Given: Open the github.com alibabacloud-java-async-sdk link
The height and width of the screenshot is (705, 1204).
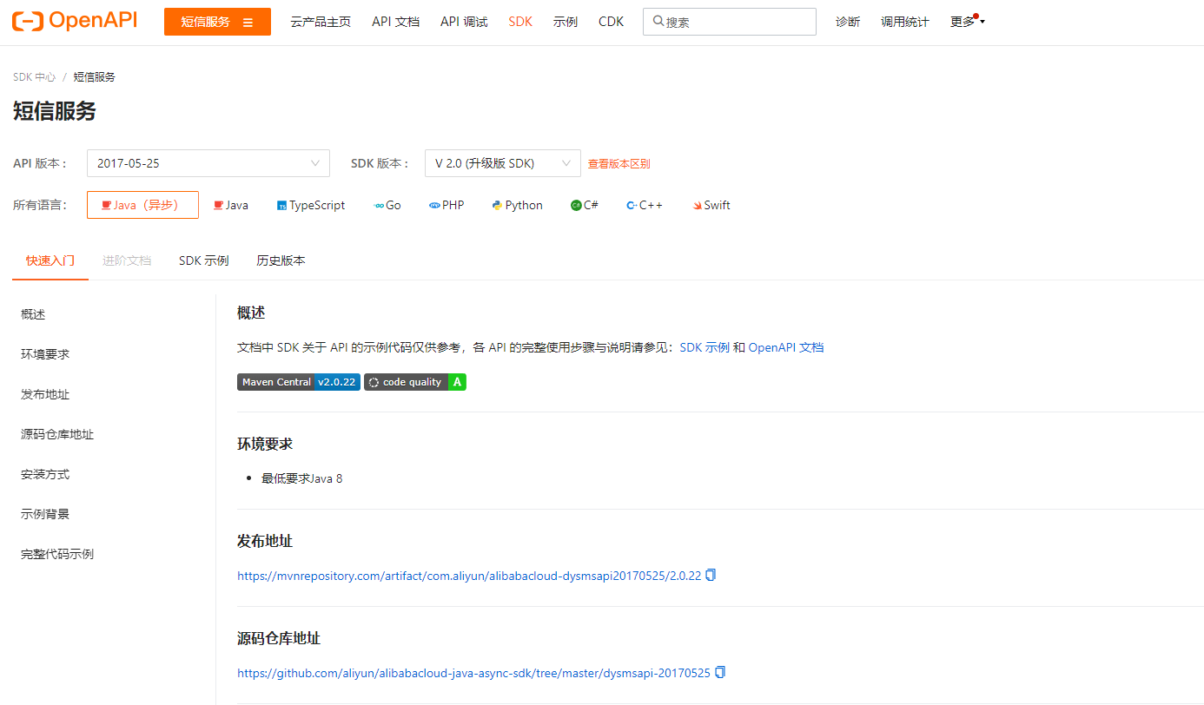Looking at the screenshot, I should (x=473, y=673).
